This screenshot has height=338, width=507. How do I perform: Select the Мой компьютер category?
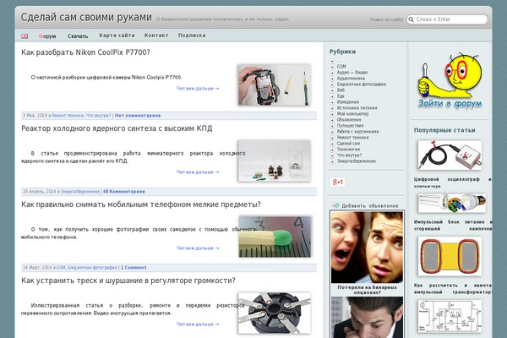tap(352, 114)
